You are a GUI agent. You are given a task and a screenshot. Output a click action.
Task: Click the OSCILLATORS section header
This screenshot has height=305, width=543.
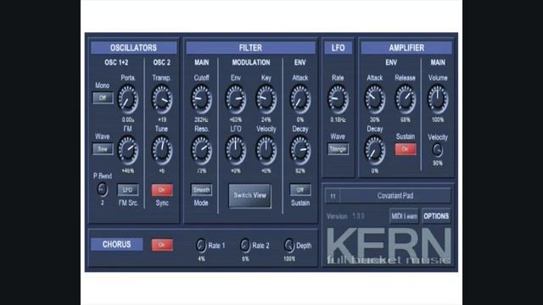click(133, 47)
